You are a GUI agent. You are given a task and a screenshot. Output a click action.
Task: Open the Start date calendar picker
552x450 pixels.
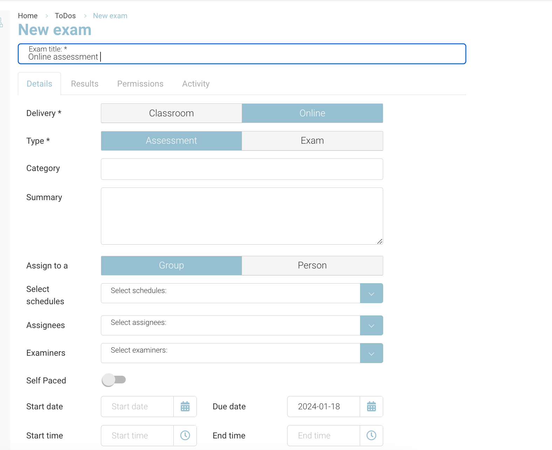(x=185, y=407)
